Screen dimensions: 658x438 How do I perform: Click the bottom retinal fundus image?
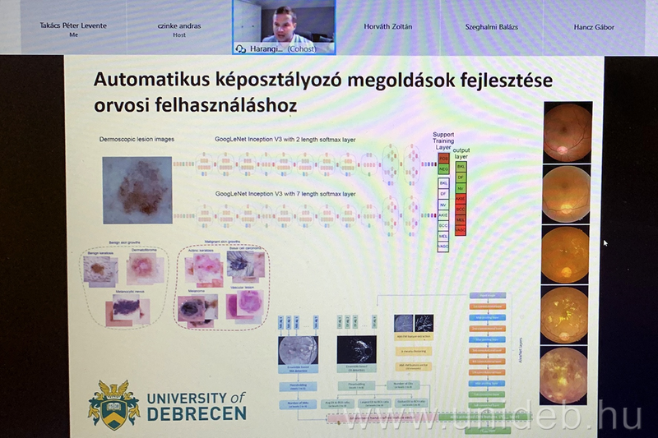[x=568, y=376]
